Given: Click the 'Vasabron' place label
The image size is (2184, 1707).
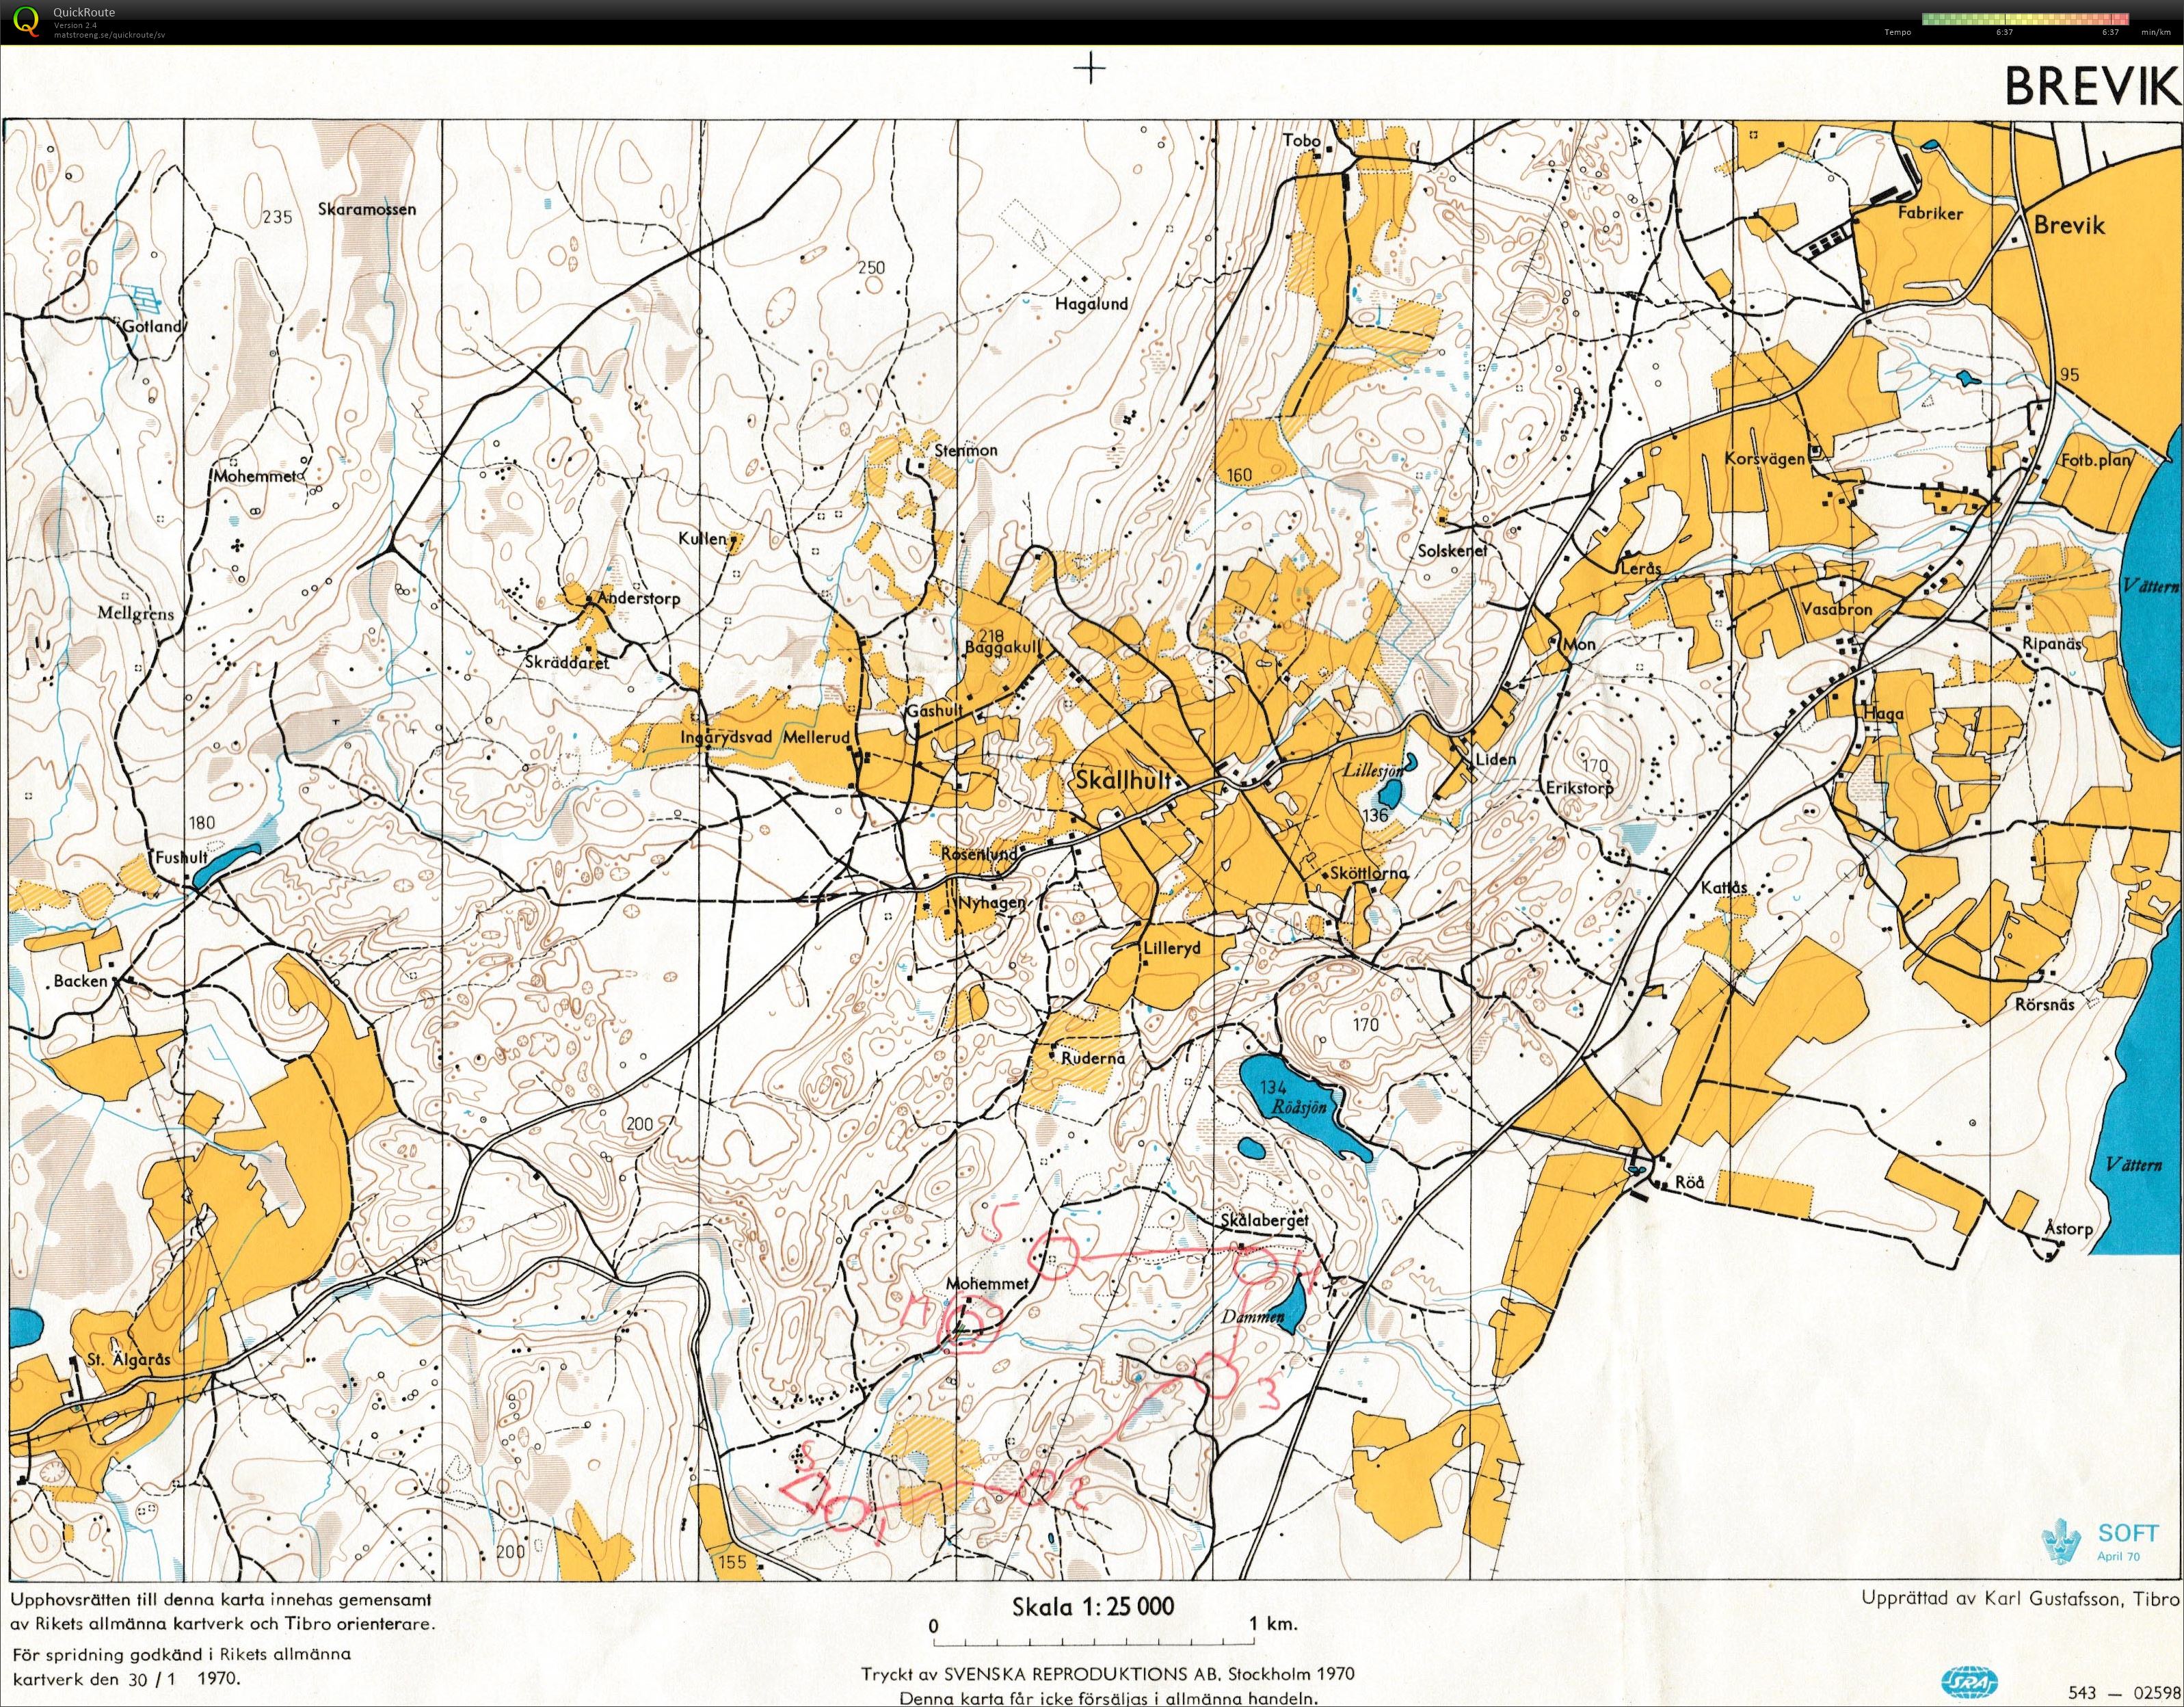Looking at the screenshot, I should point(1837,609).
